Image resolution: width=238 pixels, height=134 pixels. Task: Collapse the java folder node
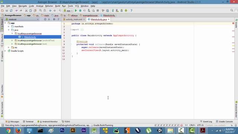coord(9,30)
